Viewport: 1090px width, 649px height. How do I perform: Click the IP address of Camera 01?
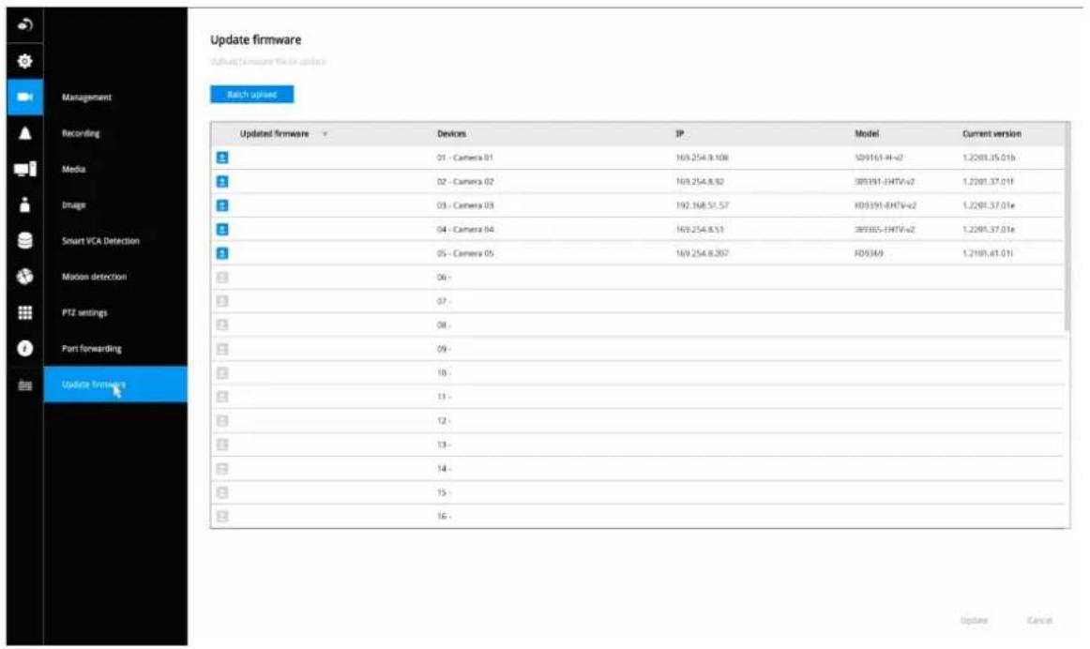(x=702, y=158)
